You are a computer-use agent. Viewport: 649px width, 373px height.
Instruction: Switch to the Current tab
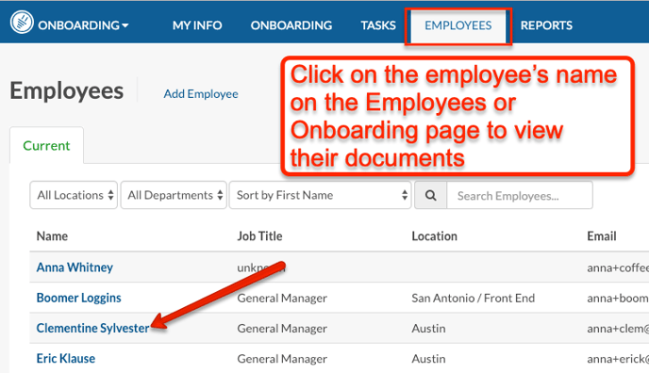[x=46, y=146]
